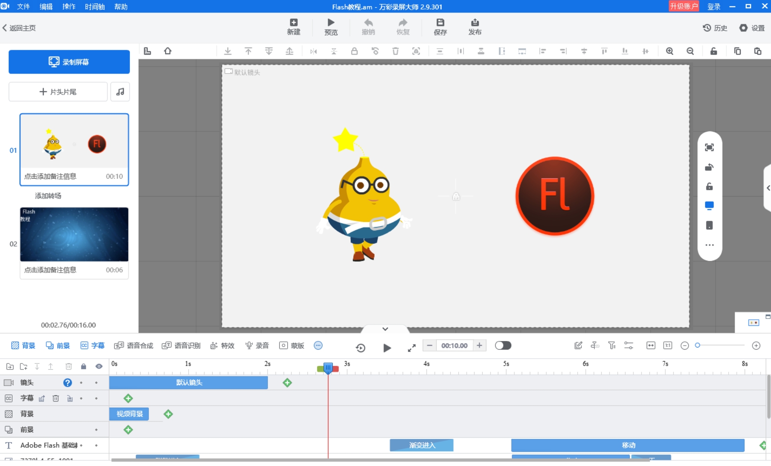Open 语音识别 speech recognition
771x466 pixels.
[x=181, y=345]
